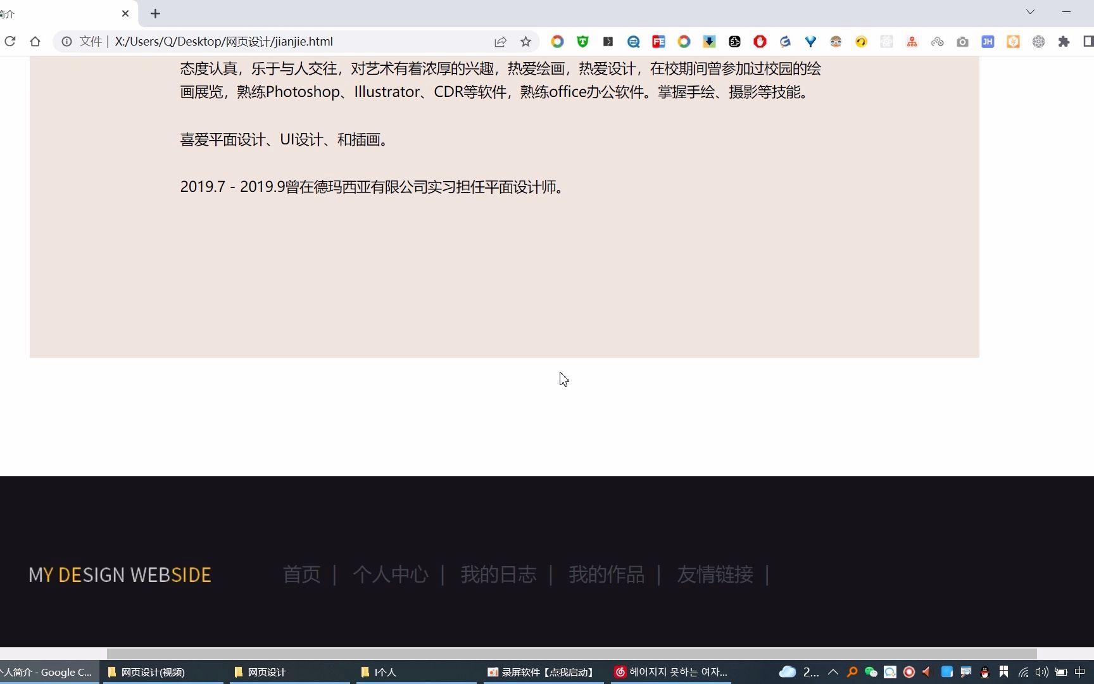This screenshot has width=1094, height=684.
Task: Open the blue download arrow extension
Action: point(709,41)
